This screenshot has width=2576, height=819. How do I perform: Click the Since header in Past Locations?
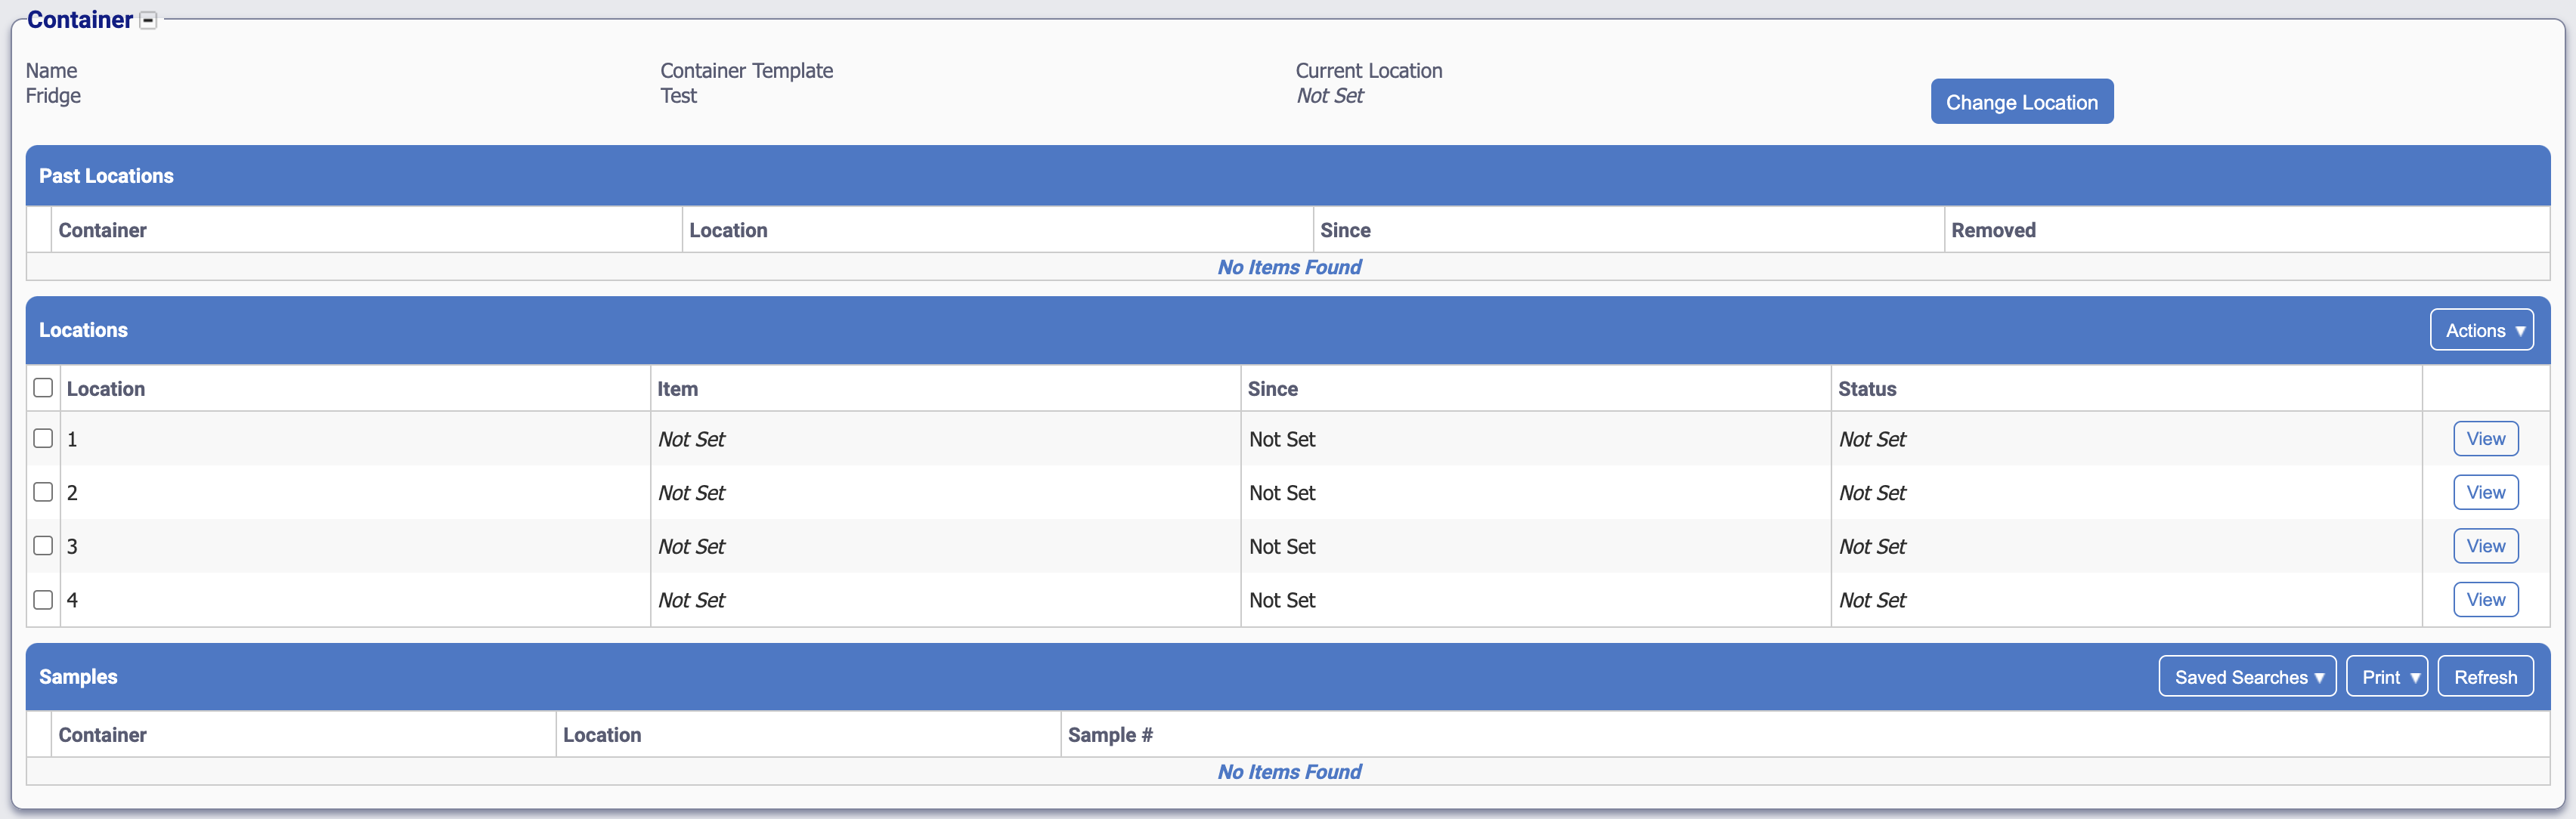coord(1344,230)
